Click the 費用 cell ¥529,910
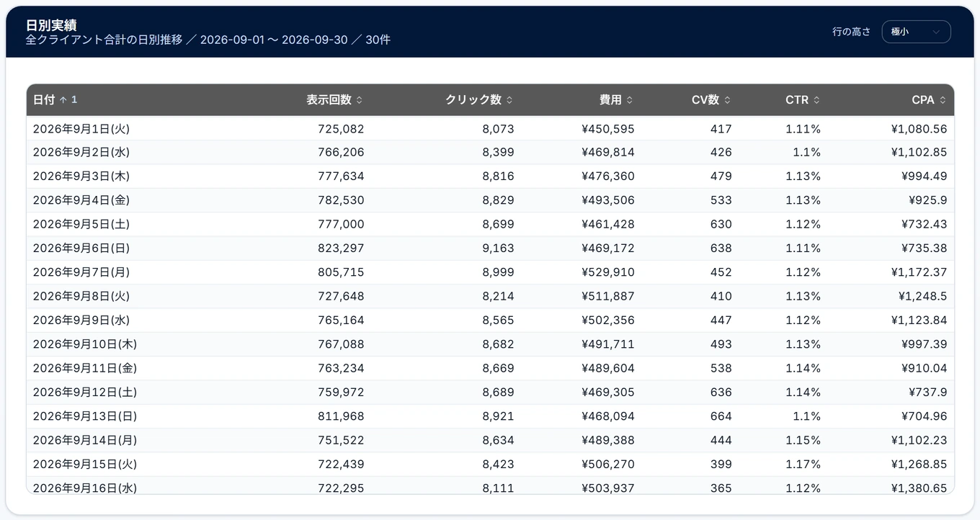This screenshot has height=520, width=980. click(608, 272)
